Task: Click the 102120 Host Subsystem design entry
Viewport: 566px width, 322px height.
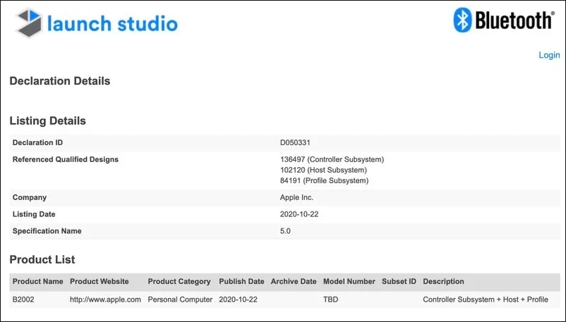Action: [x=324, y=170]
